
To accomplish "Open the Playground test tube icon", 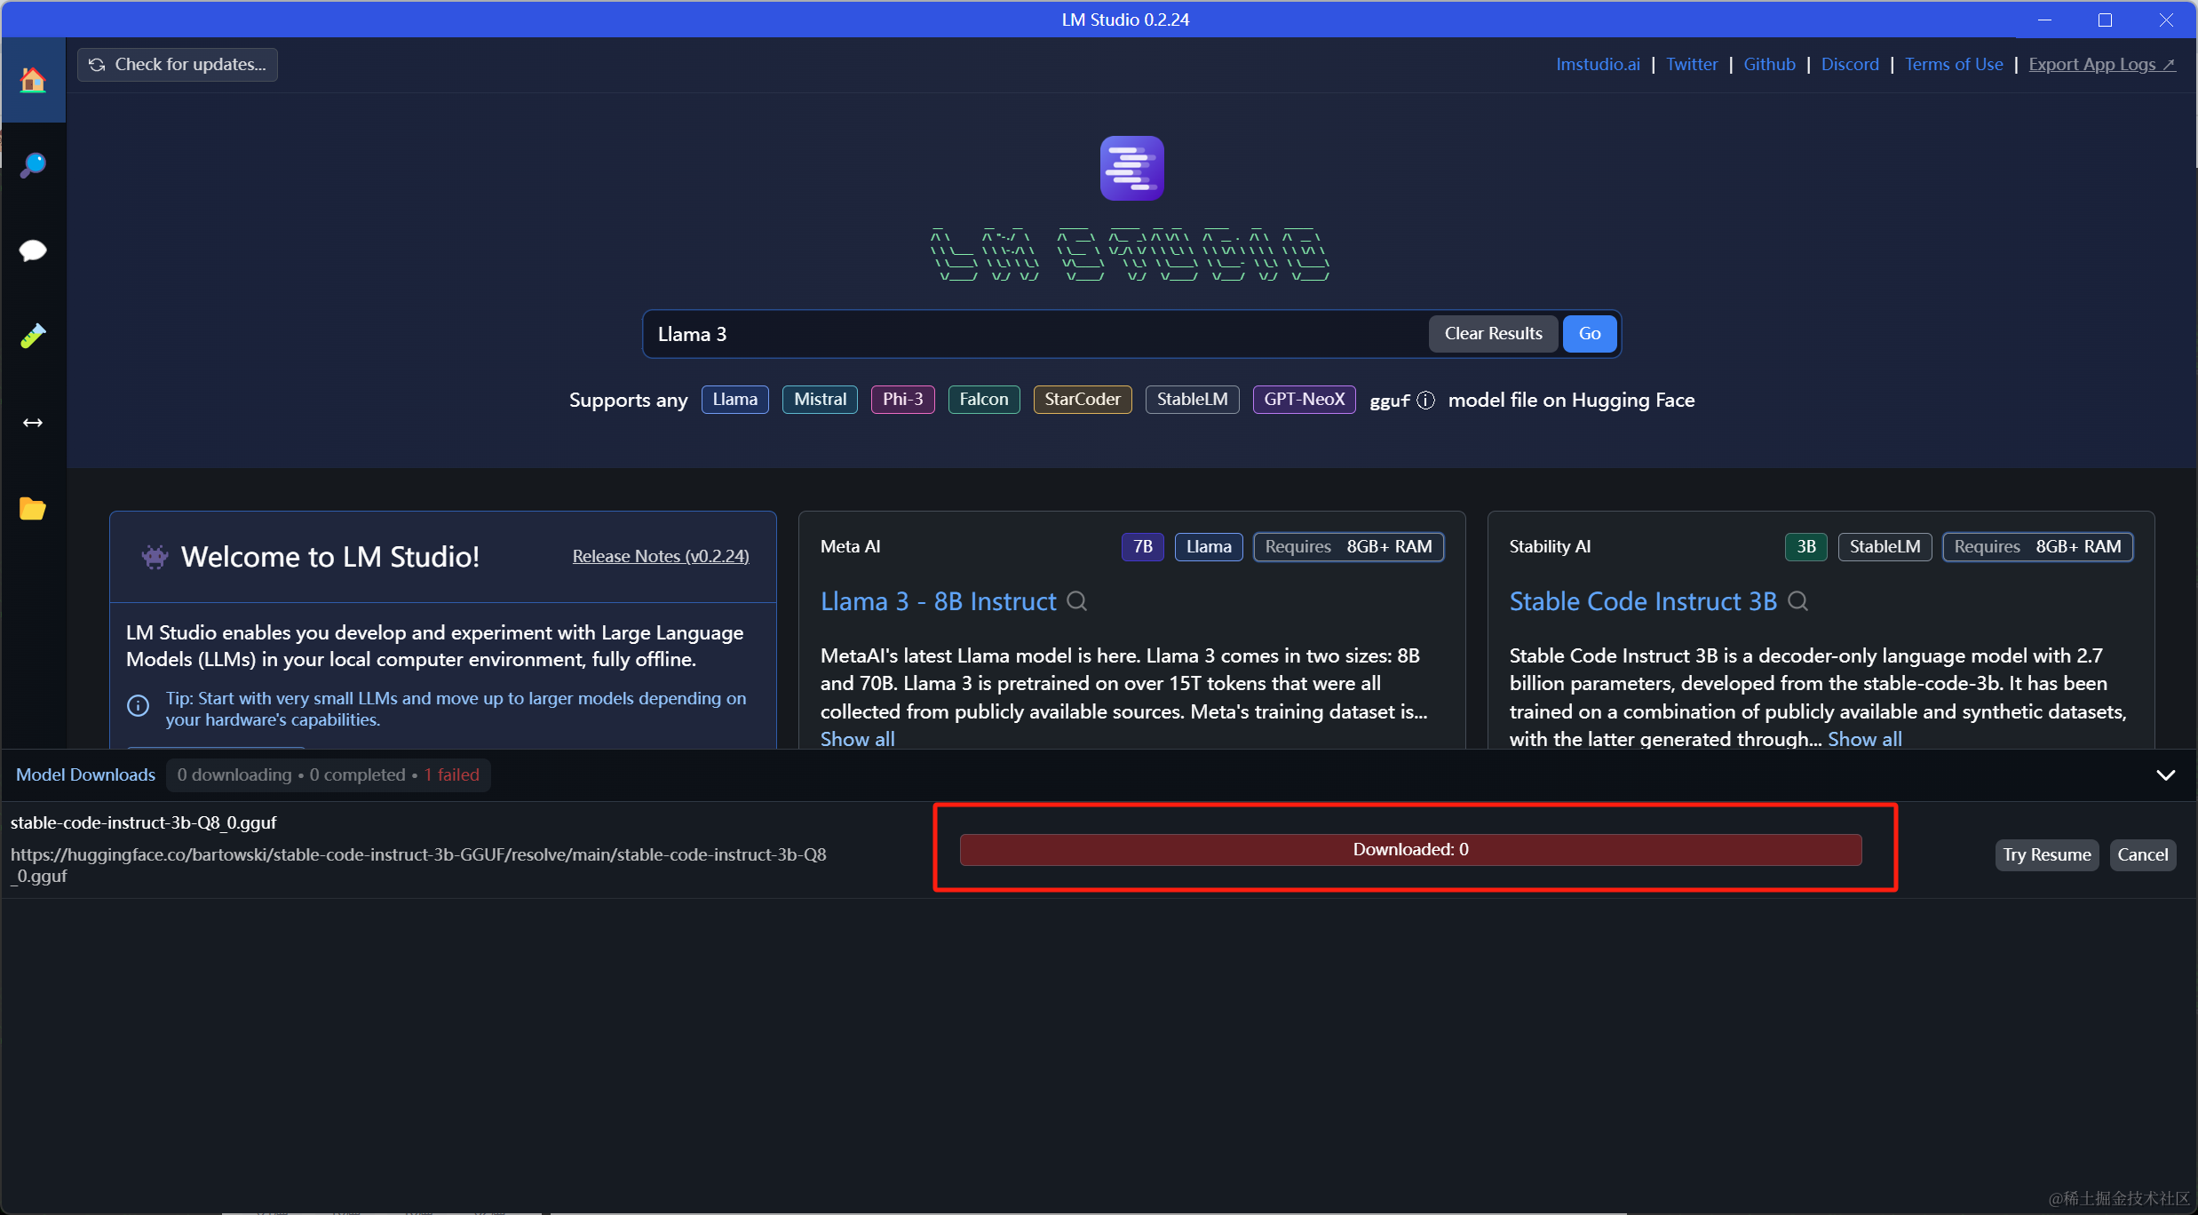I will tap(33, 336).
